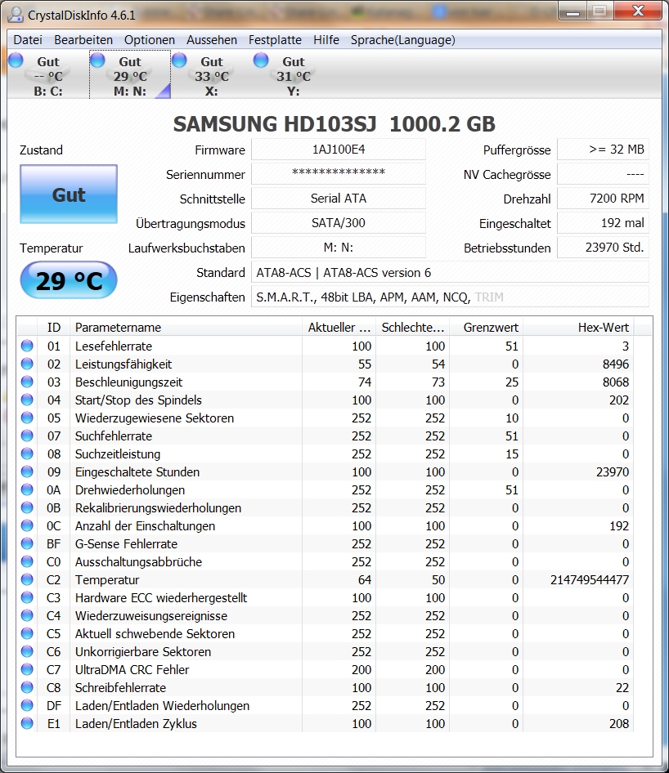Open the Hilfe menu
Image resolution: width=669 pixels, height=773 pixels.
pyautogui.click(x=326, y=39)
